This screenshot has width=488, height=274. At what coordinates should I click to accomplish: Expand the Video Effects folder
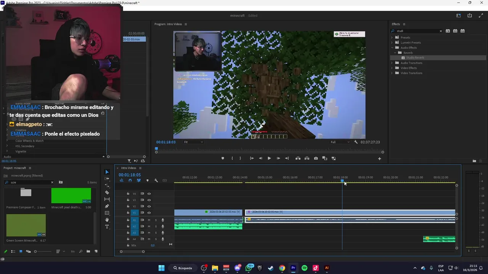click(392, 68)
